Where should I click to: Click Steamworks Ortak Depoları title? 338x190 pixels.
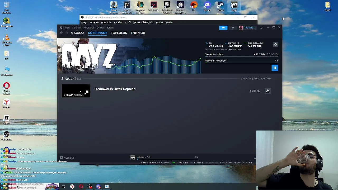(115, 89)
